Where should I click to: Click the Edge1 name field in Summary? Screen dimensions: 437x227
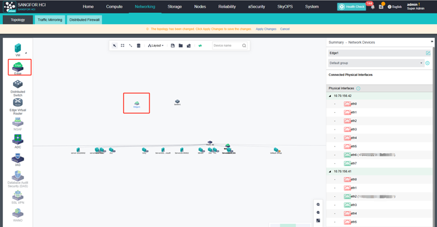(x=377, y=53)
